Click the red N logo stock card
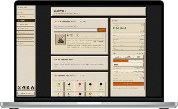The height and width of the screenshot is (109, 178). [80, 94]
